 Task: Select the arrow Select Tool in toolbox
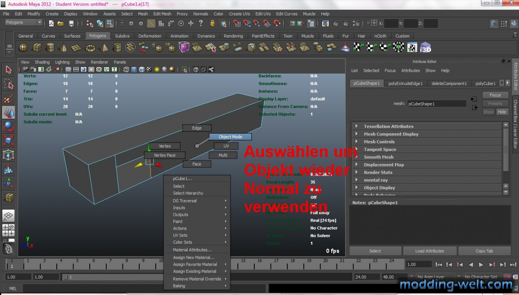pos(8,70)
